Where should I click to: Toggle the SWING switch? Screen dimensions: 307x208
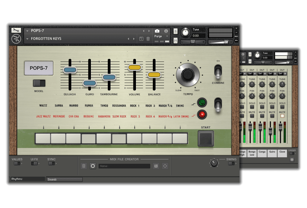231,163
